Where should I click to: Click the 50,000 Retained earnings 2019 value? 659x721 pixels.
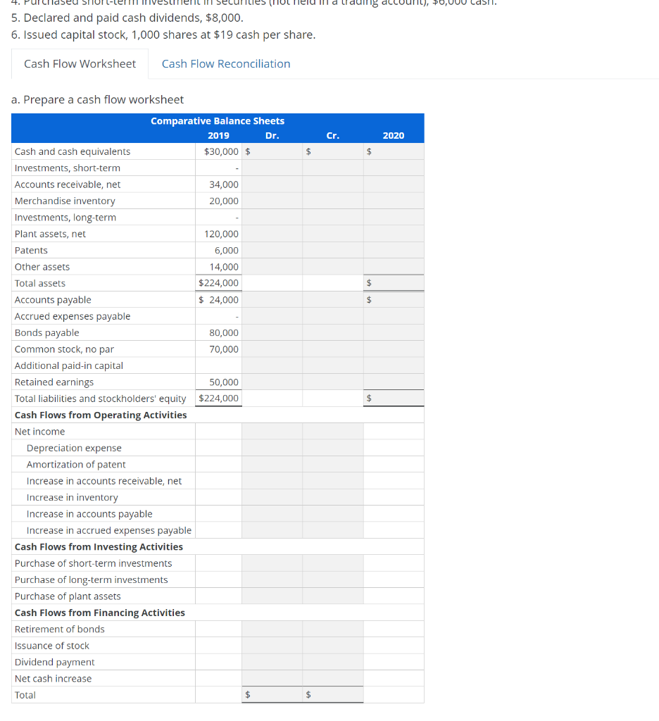tap(224, 382)
